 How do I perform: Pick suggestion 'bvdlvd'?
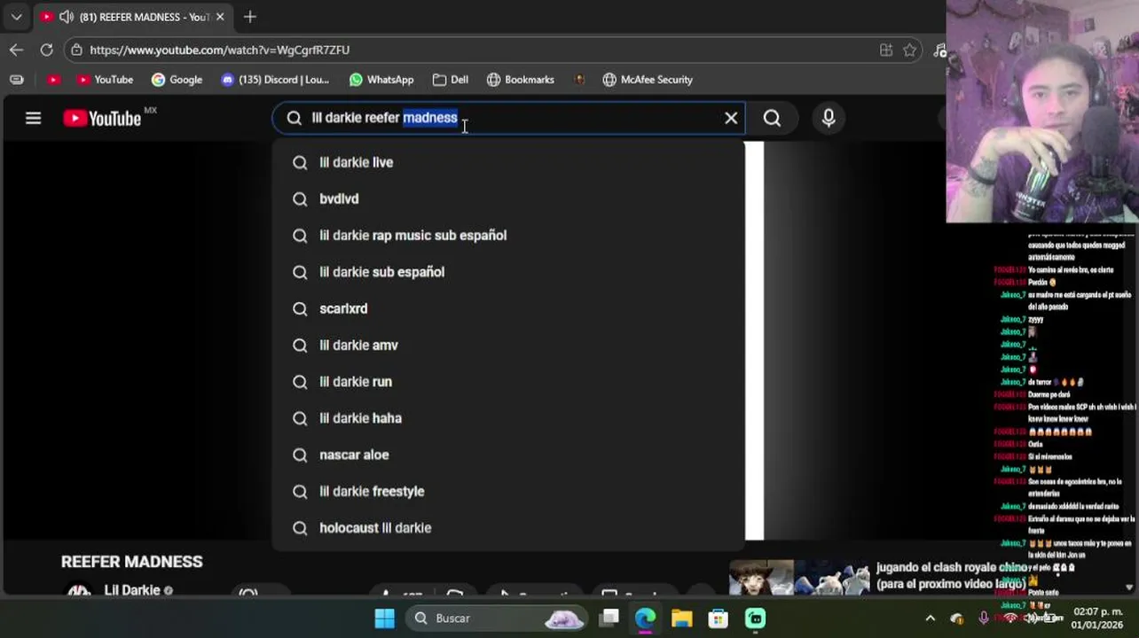point(509,198)
